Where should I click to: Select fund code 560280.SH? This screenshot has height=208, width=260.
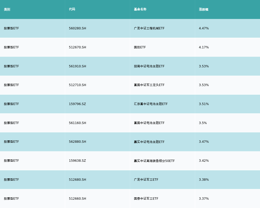click(x=77, y=28)
